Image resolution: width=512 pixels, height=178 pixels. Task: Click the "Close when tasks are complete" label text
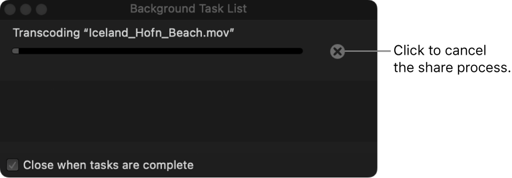coord(108,165)
